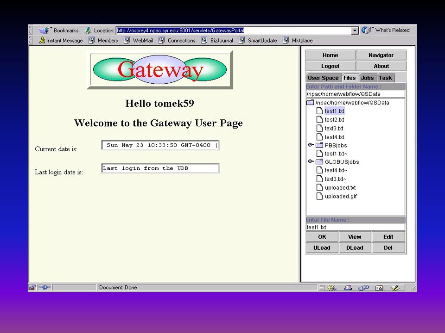Image resolution: width=445 pixels, height=333 pixels.
Task: Click the file name input field
Action: (x=356, y=227)
